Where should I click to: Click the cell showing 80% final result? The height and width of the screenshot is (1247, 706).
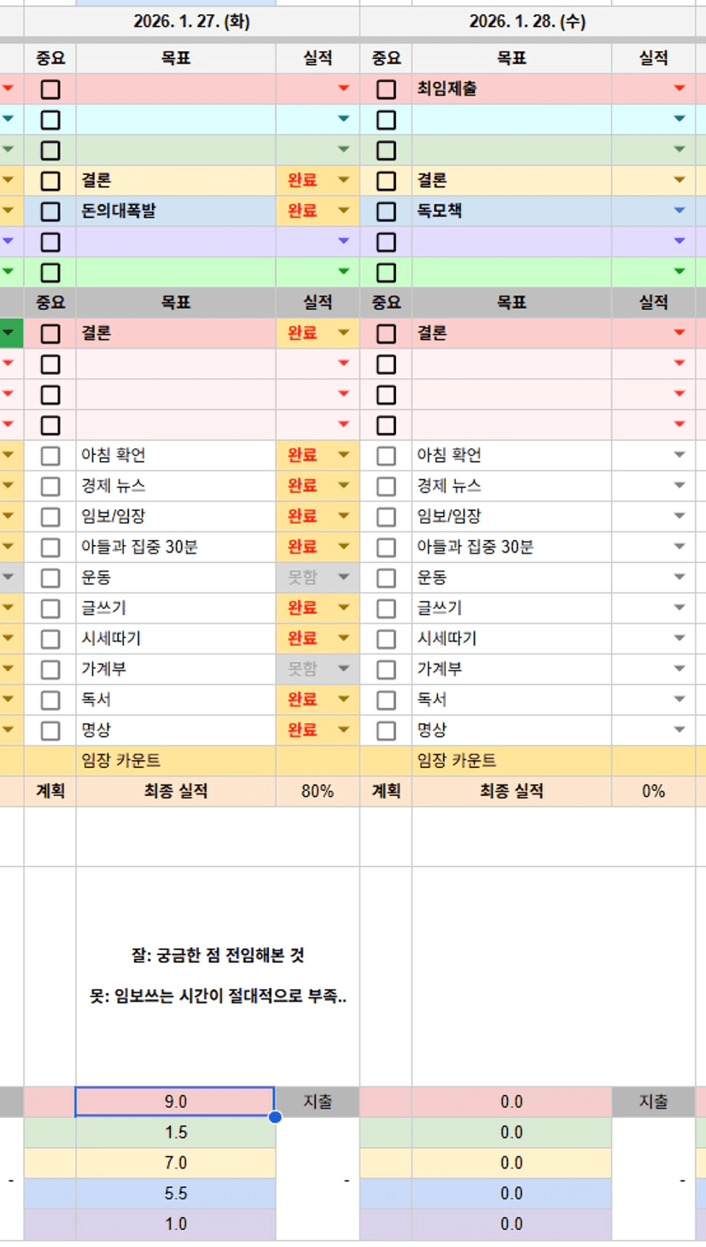318,792
